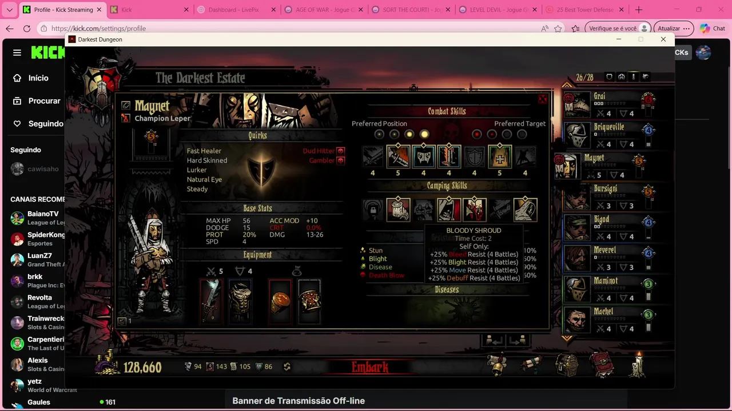
Task: Open Seguindo in Kick sidebar
Action: tap(38, 124)
